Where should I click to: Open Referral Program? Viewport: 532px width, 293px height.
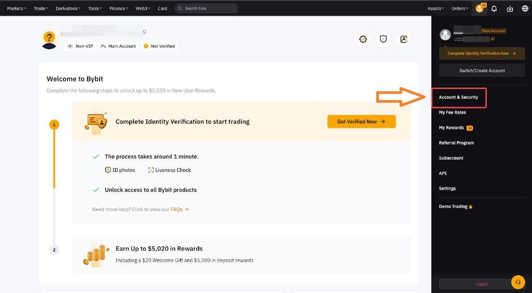456,143
